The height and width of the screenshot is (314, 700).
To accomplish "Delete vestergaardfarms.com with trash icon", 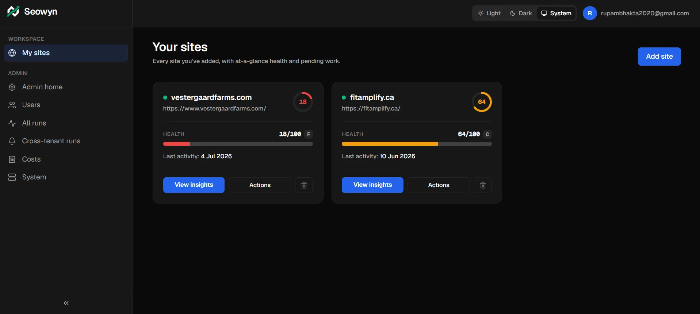I will (x=304, y=185).
